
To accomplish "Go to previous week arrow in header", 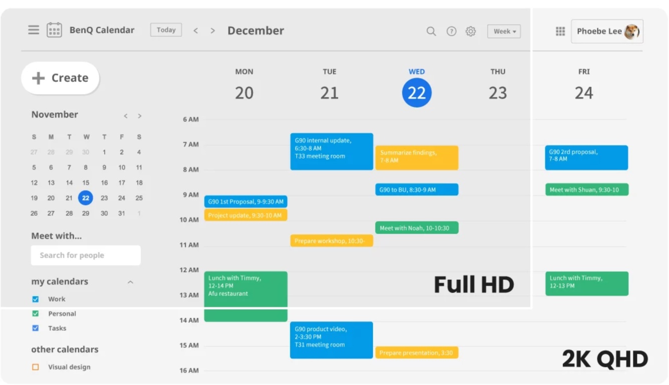I will click(x=196, y=31).
